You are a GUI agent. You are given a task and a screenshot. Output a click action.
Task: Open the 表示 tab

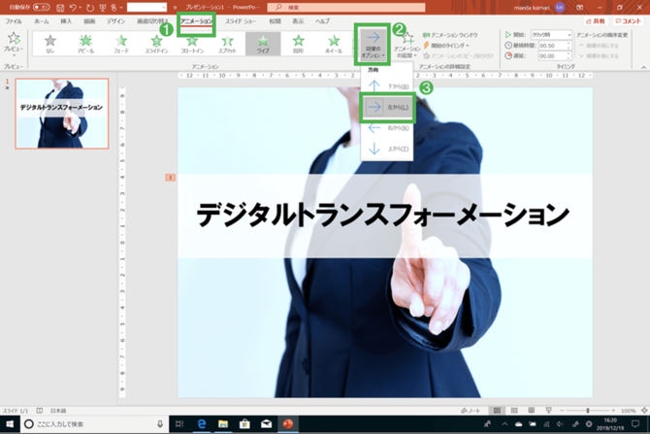pos(298,21)
